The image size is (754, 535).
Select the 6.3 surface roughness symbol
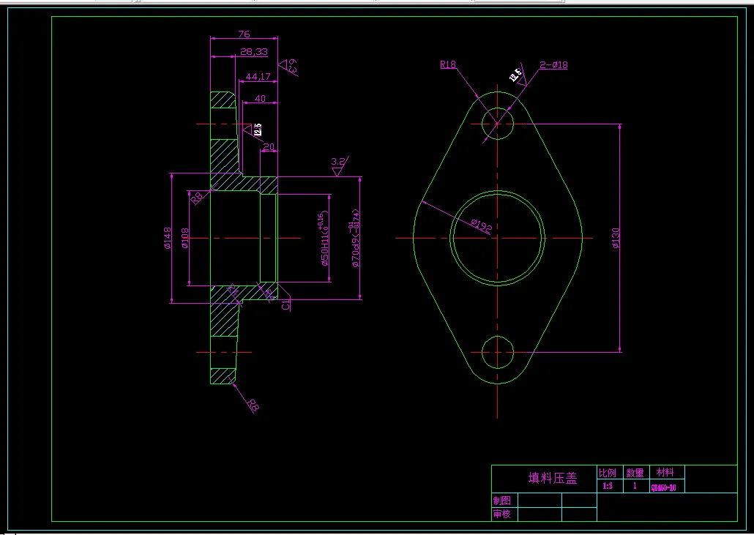coord(289,67)
